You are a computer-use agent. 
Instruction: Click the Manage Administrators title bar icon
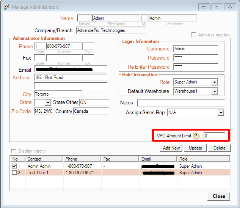point(6,7)
